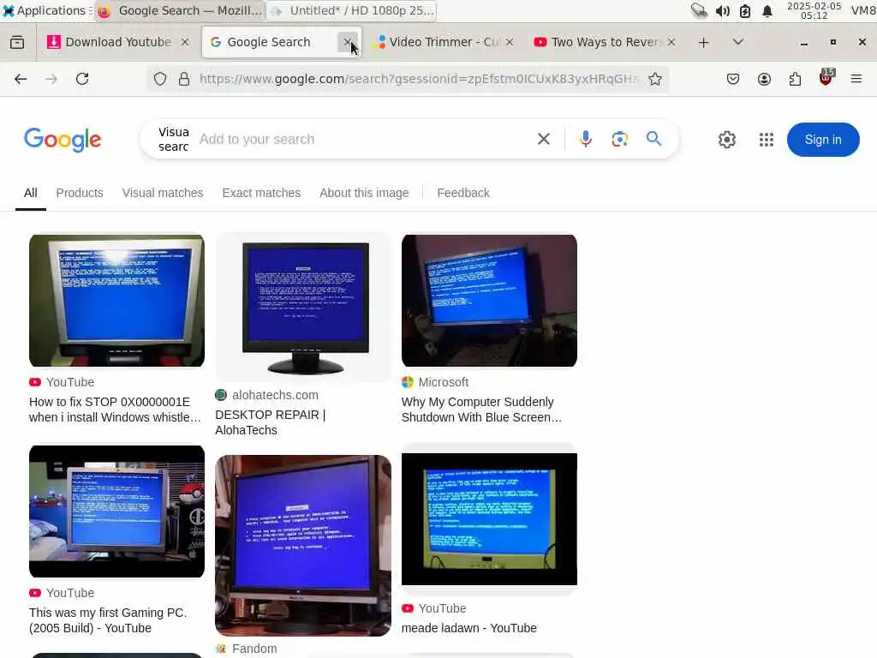The image size is (877, 658).
Task: Search by image with Google Lens
Action: click(619, 139)
